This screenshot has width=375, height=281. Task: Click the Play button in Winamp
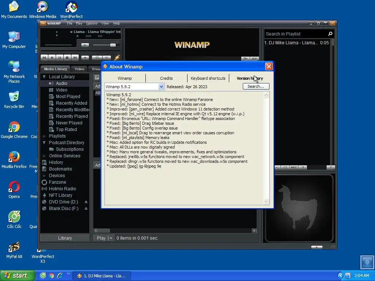[52, 57]
